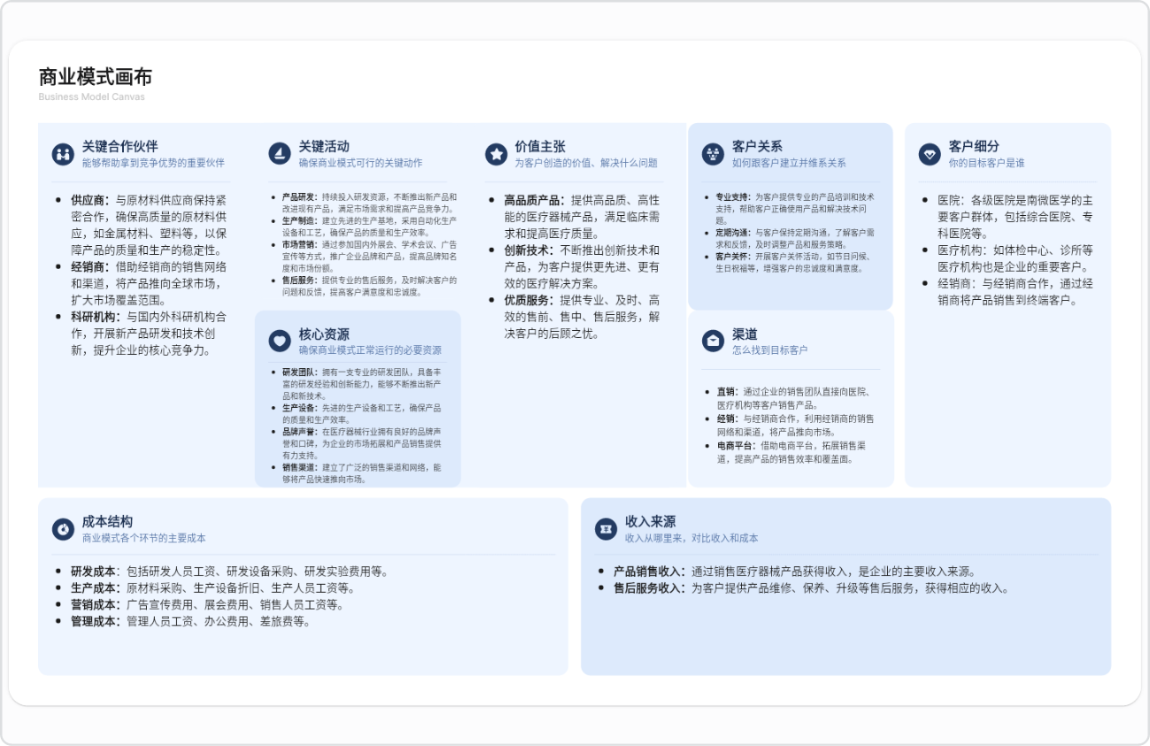Click subtitle 如何跟客户建立并维系关系
The height and width of the screenshot is (746, 1150).
point(789,163)
